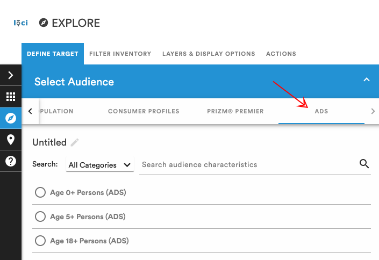Screen dimensions: 379x260
Task: Open the location pin sidebar icon
Action: click(11, 140)
